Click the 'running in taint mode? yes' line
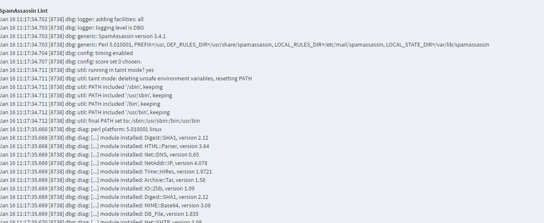544x223 pixels. (77, 70)
